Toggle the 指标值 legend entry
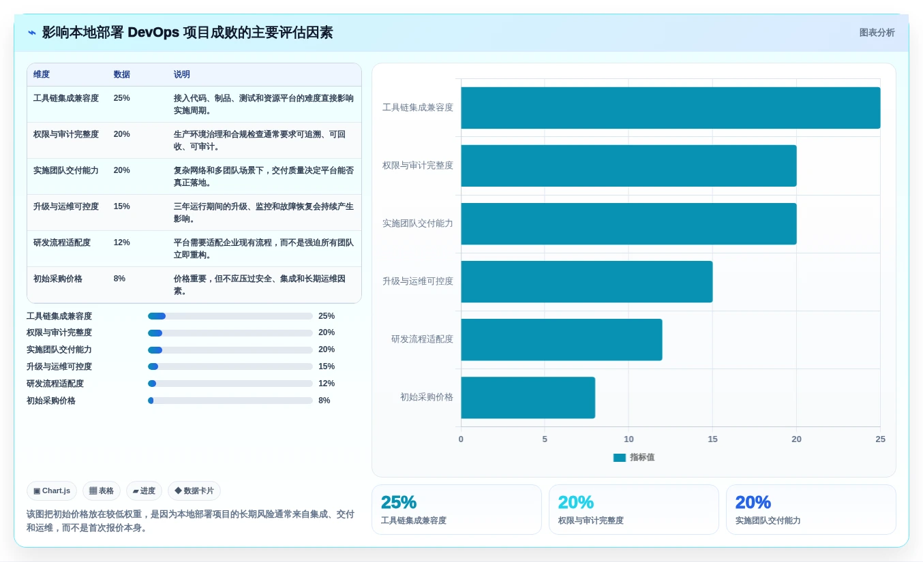This screenshot has height=562, width=923. point(634,458)
